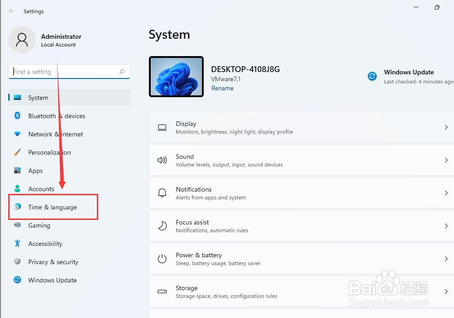Expand the Display settings chevron
This screenshot has height=318, width=454.
point(446,127)
